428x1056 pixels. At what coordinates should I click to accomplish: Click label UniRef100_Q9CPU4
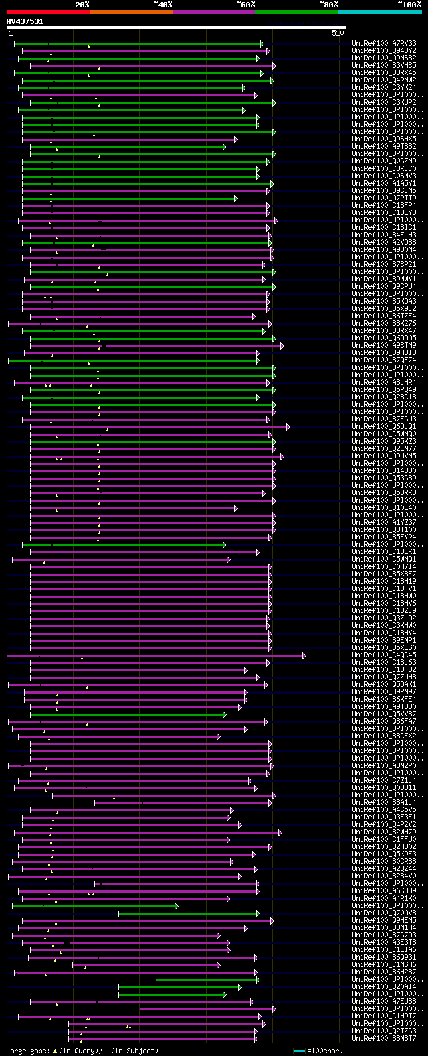pos(384,287)
